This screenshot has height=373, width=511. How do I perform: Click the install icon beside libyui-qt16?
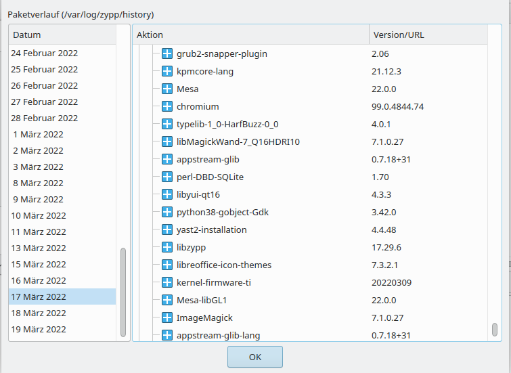tap(167, 194)
